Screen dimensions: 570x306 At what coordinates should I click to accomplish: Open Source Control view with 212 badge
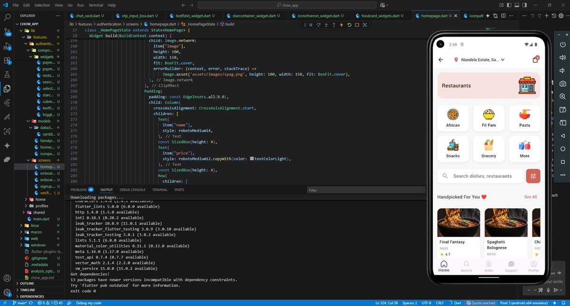[x=7, y=32]
